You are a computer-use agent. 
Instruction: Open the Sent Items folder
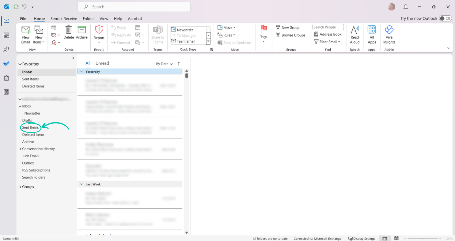[31, 127]
